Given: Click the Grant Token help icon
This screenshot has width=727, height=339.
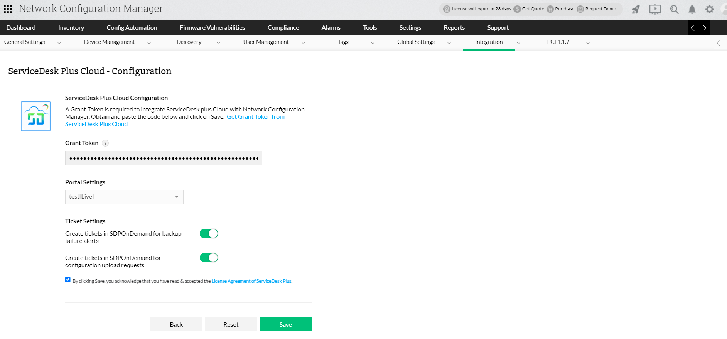Looking at the screenshot, I should pyautogui.click(x=105, y=143).
